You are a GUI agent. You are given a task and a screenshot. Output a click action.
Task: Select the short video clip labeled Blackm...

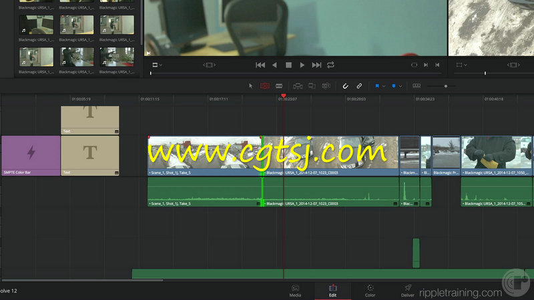click(x=409, y=156)
